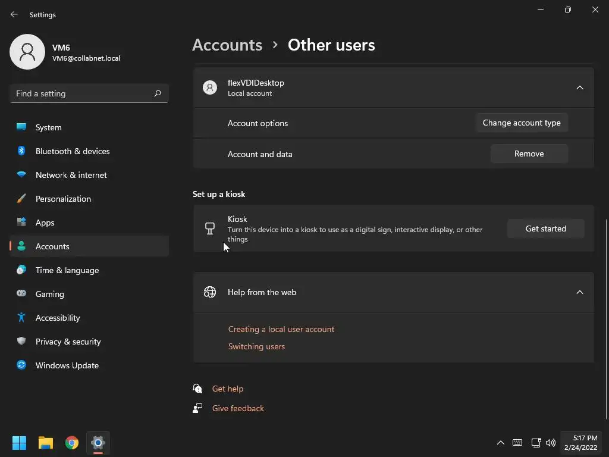The width and height of the screenshot is (609, 457).
Task: Click the back arrow in Settings
Action: coord(14,14)
